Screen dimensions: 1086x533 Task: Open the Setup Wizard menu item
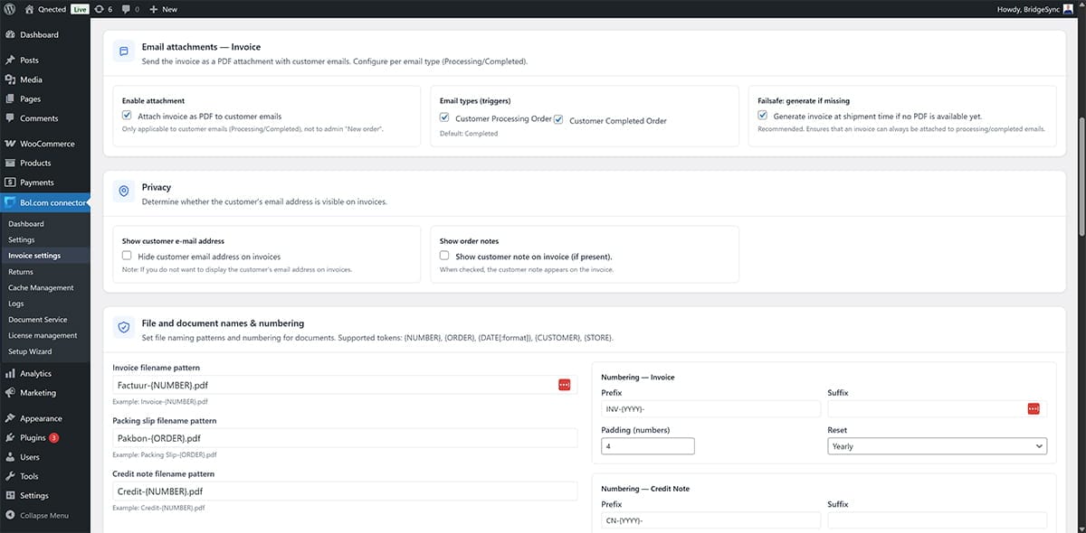[30, 351]
